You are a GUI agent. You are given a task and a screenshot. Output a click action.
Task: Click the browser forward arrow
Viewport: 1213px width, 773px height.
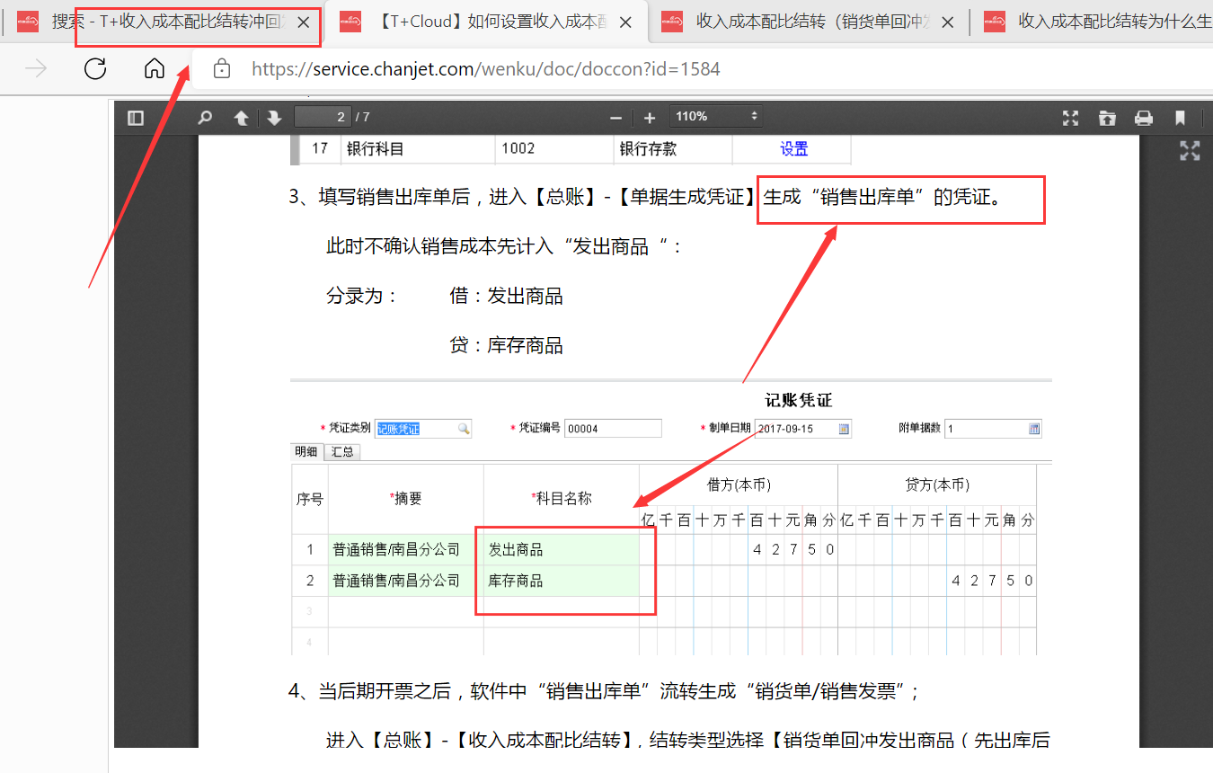point(36,68)
